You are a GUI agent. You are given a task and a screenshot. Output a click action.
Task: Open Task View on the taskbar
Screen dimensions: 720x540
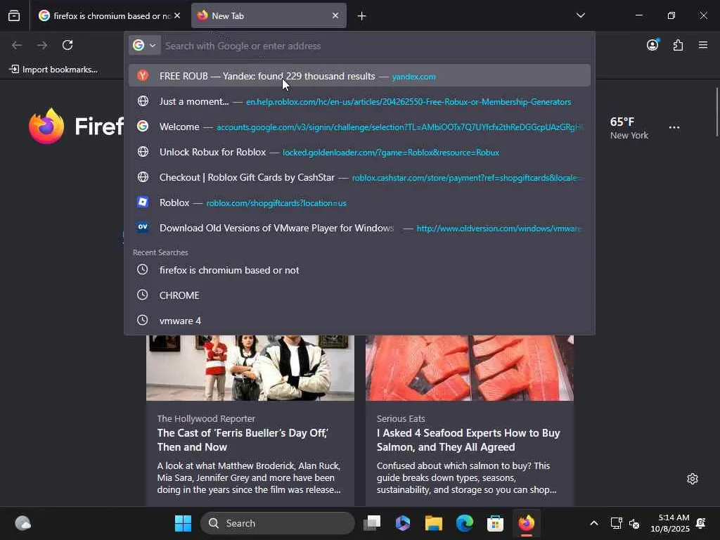(x=372, y=523)
